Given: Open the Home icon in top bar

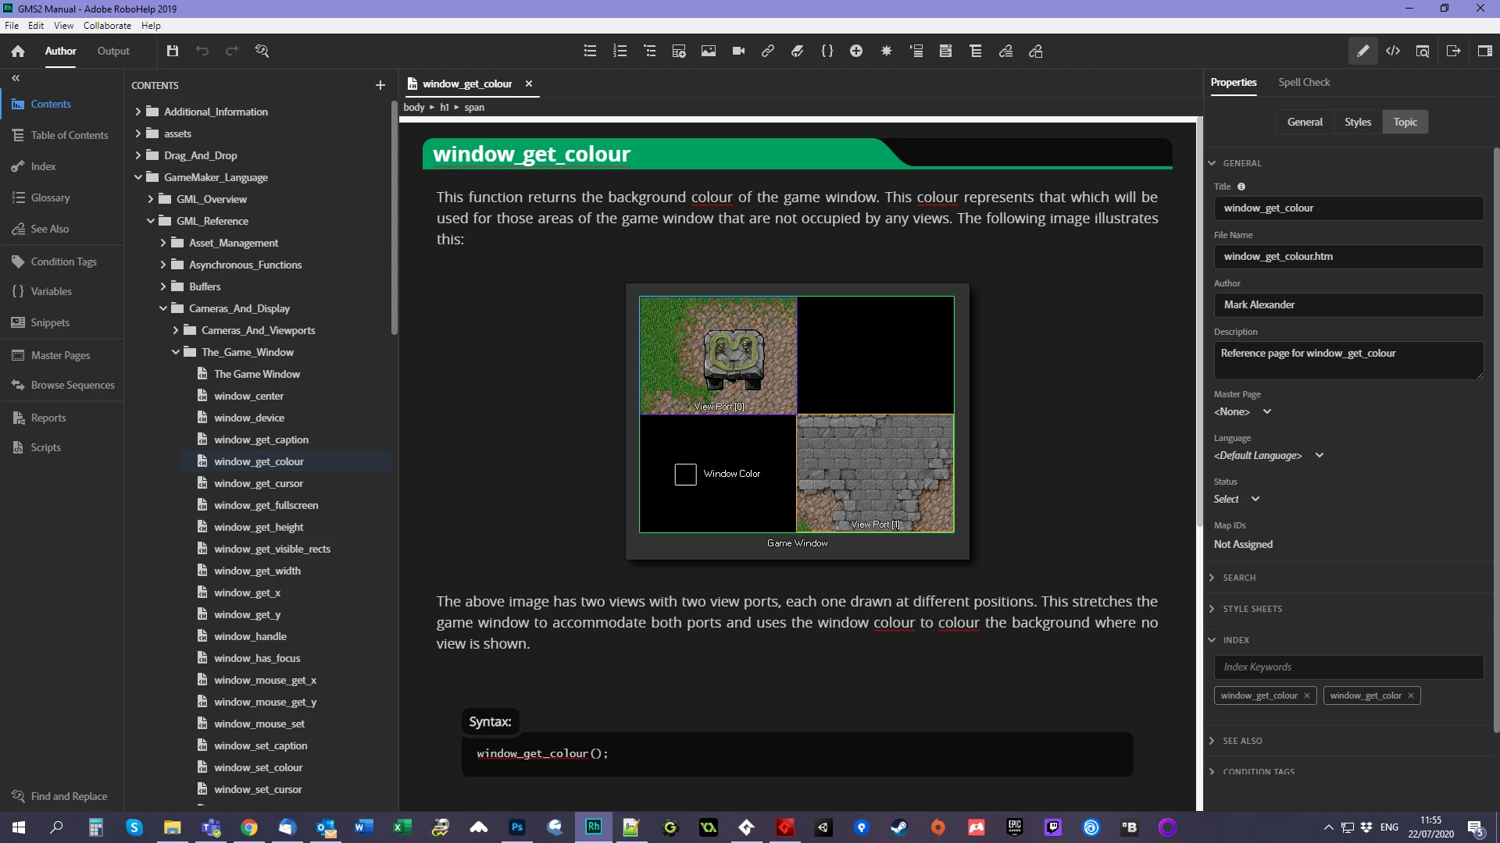Looking at the screenshot, I should 18,51.
